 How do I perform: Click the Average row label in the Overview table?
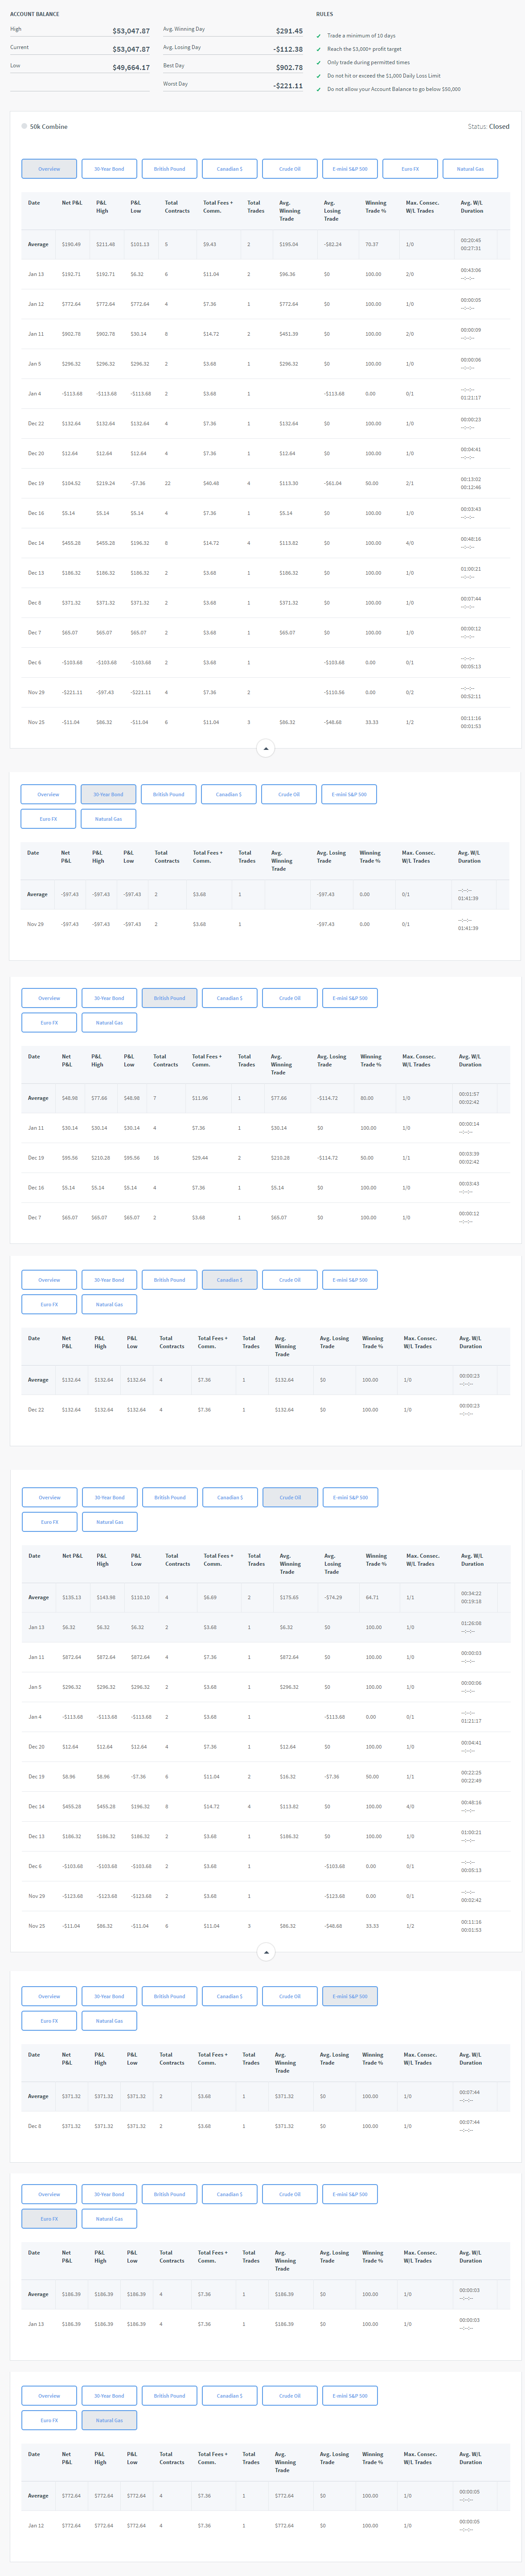(x=38, y=244)
